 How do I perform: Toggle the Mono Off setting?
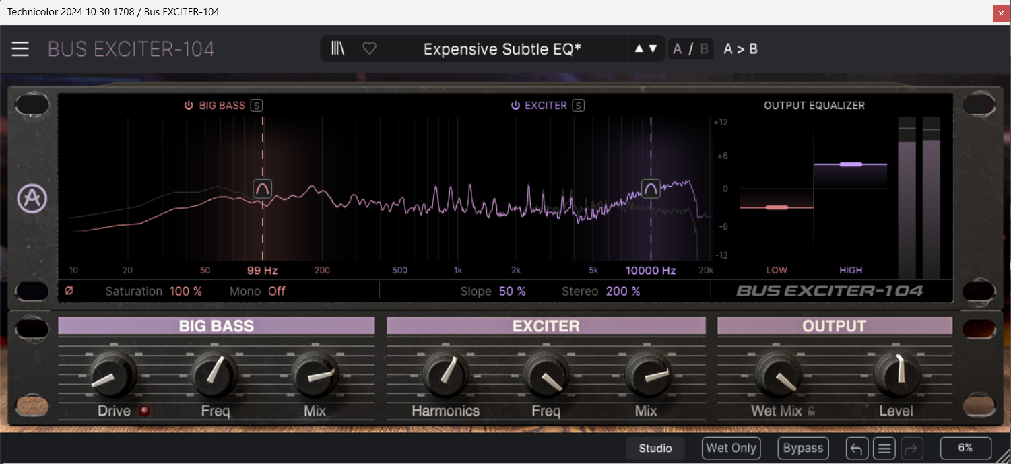(277, 292)
